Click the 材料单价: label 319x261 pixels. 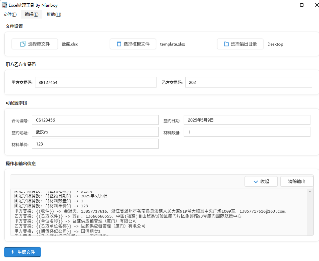tap(20, 145)
